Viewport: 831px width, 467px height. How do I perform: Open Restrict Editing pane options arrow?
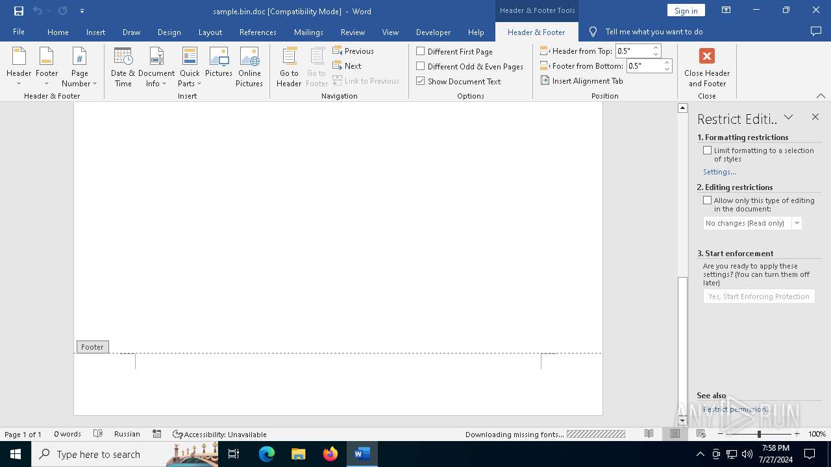point(788,117)
